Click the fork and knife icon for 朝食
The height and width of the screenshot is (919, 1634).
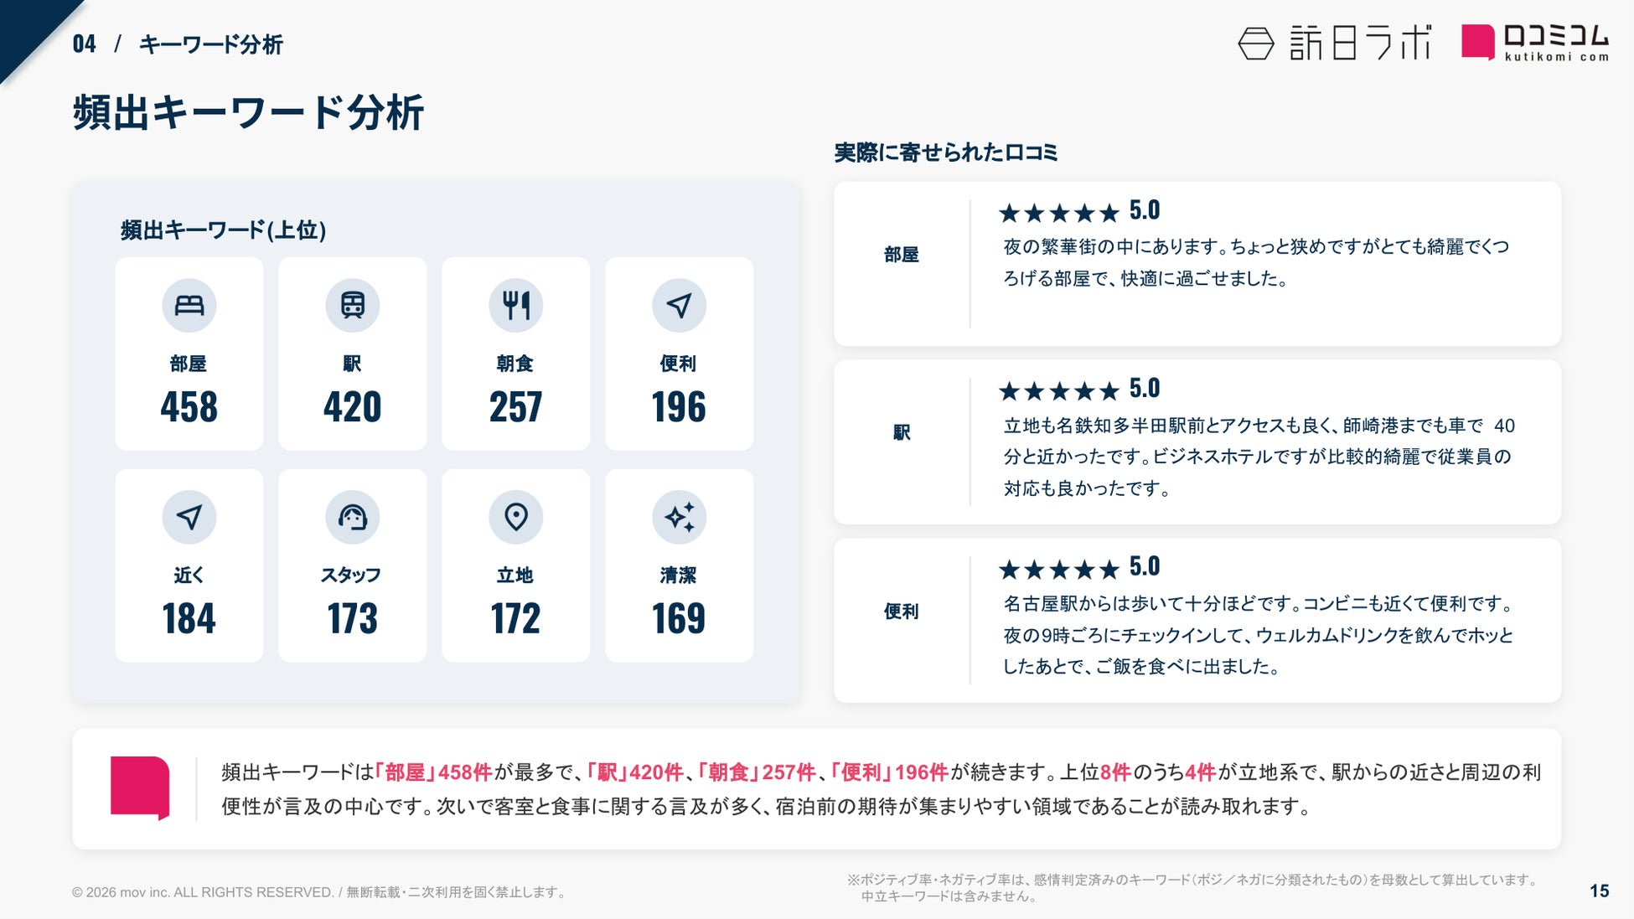tap(515, 306)
